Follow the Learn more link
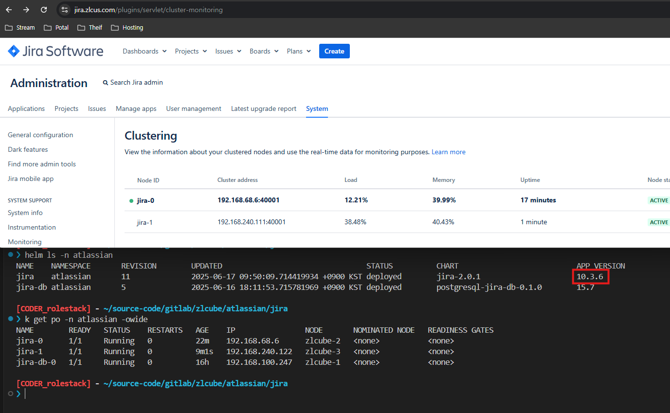Screen dimensions: 670x413 (448, 152)
